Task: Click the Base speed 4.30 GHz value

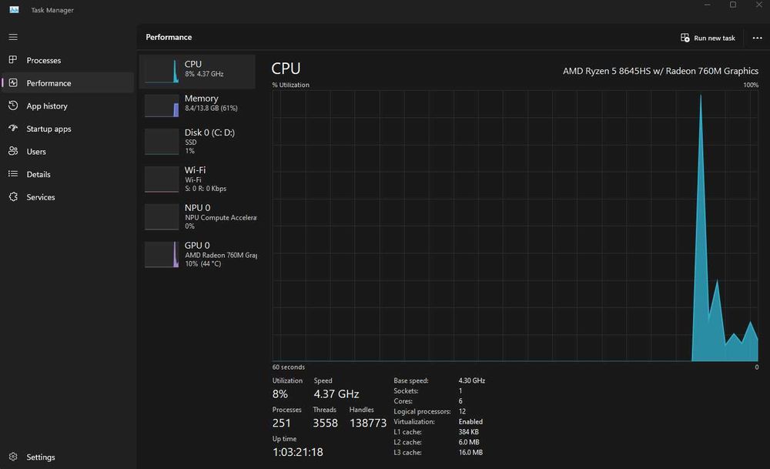Action: [x=471, y=380]
